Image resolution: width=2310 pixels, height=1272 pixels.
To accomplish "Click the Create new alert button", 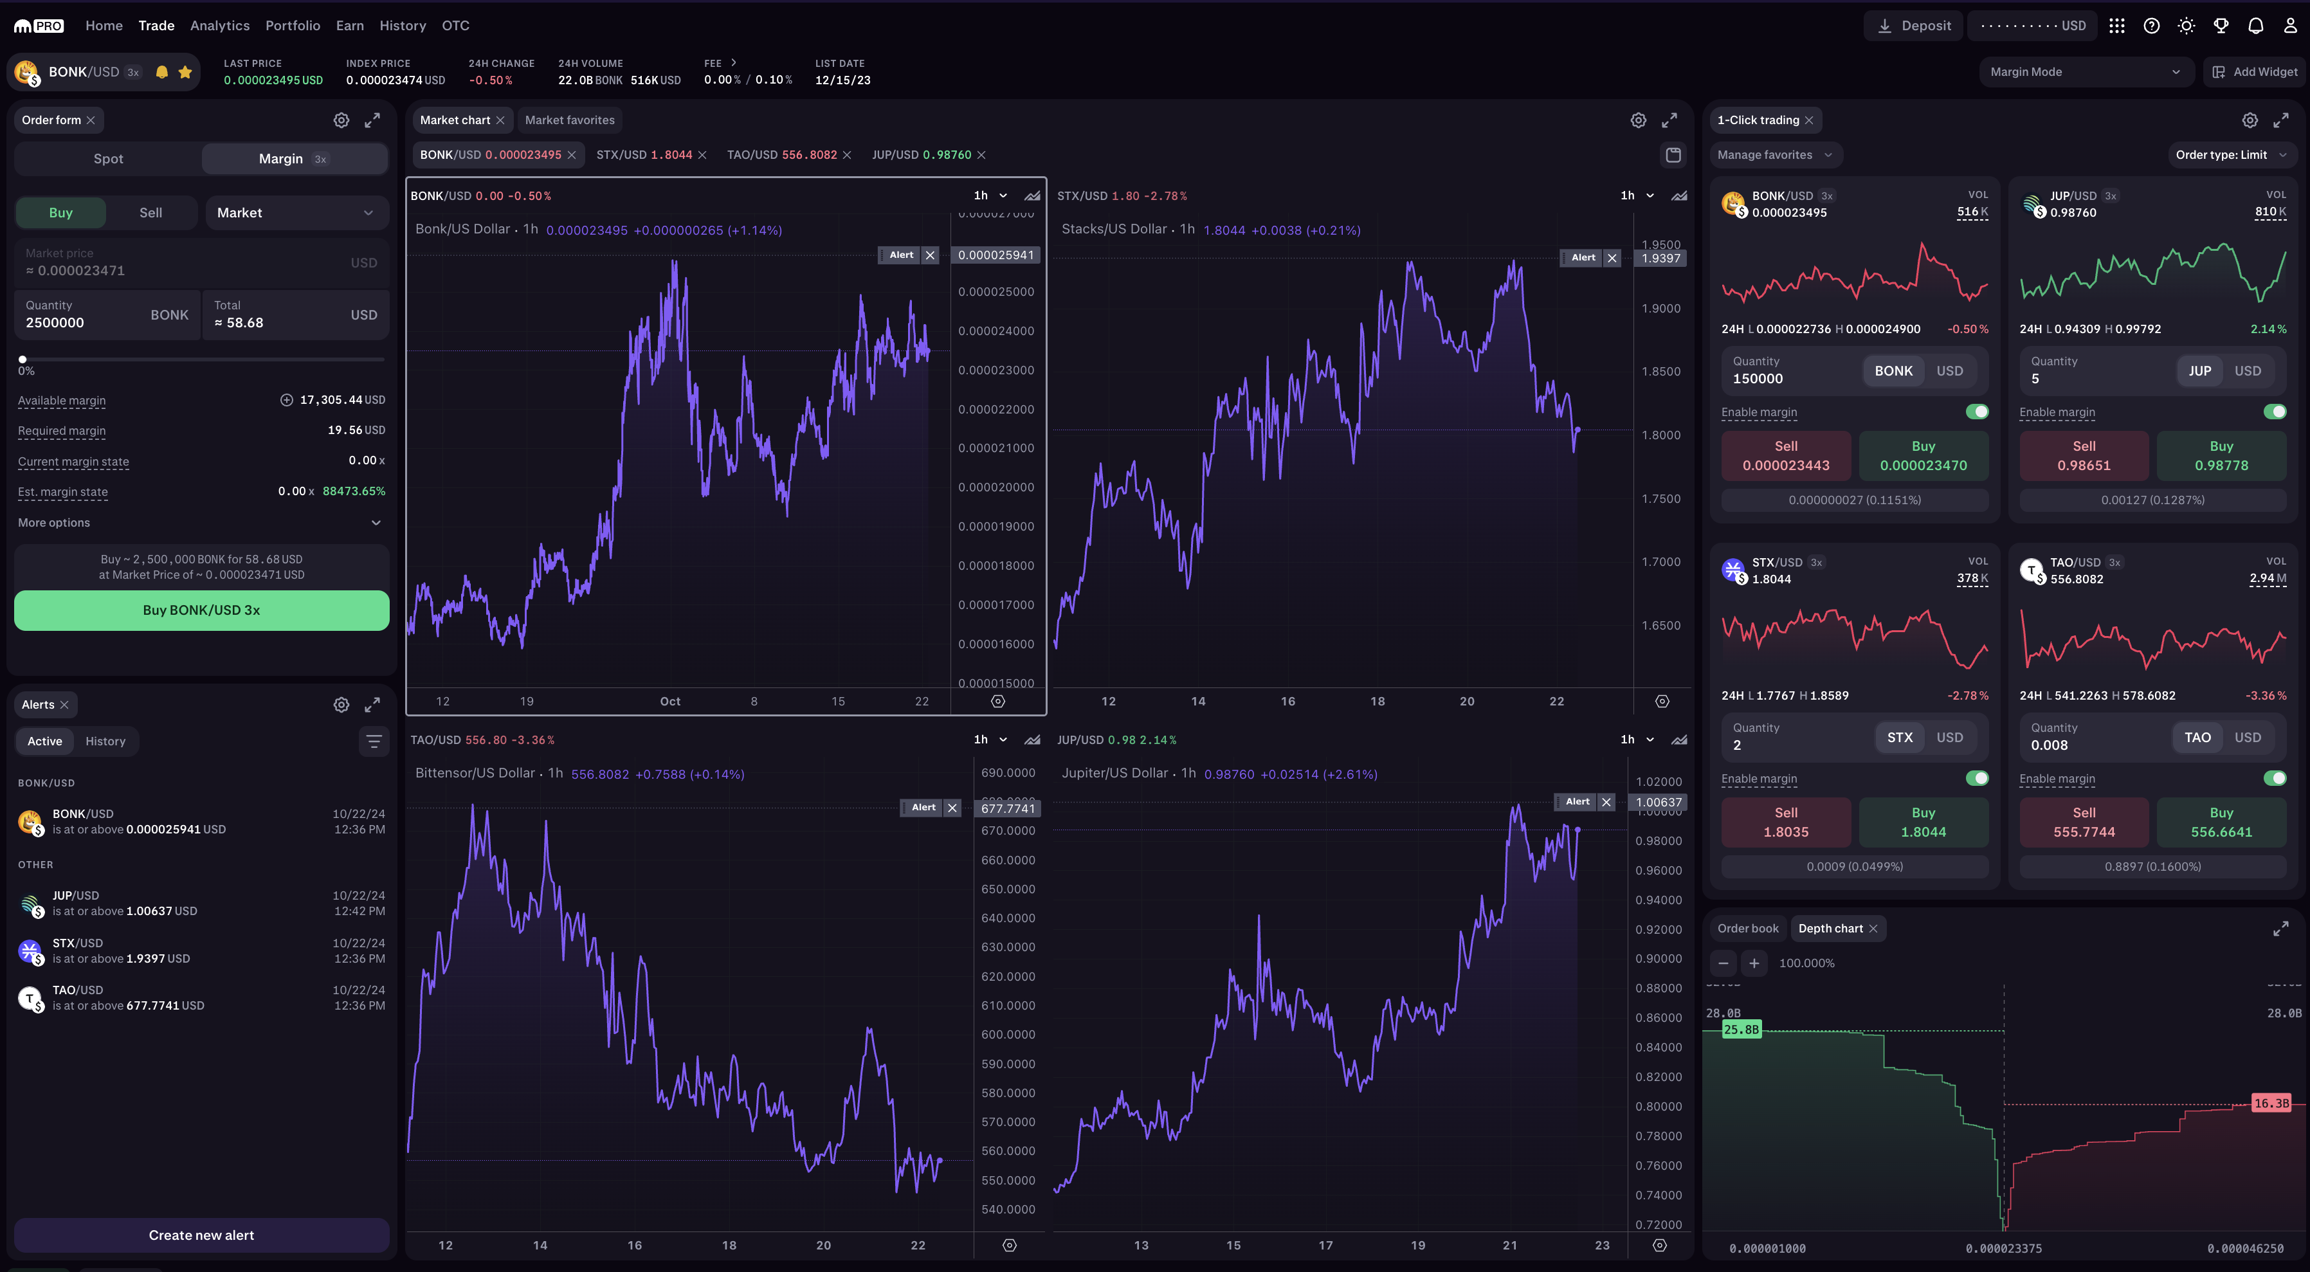I will click(201, 1234).
